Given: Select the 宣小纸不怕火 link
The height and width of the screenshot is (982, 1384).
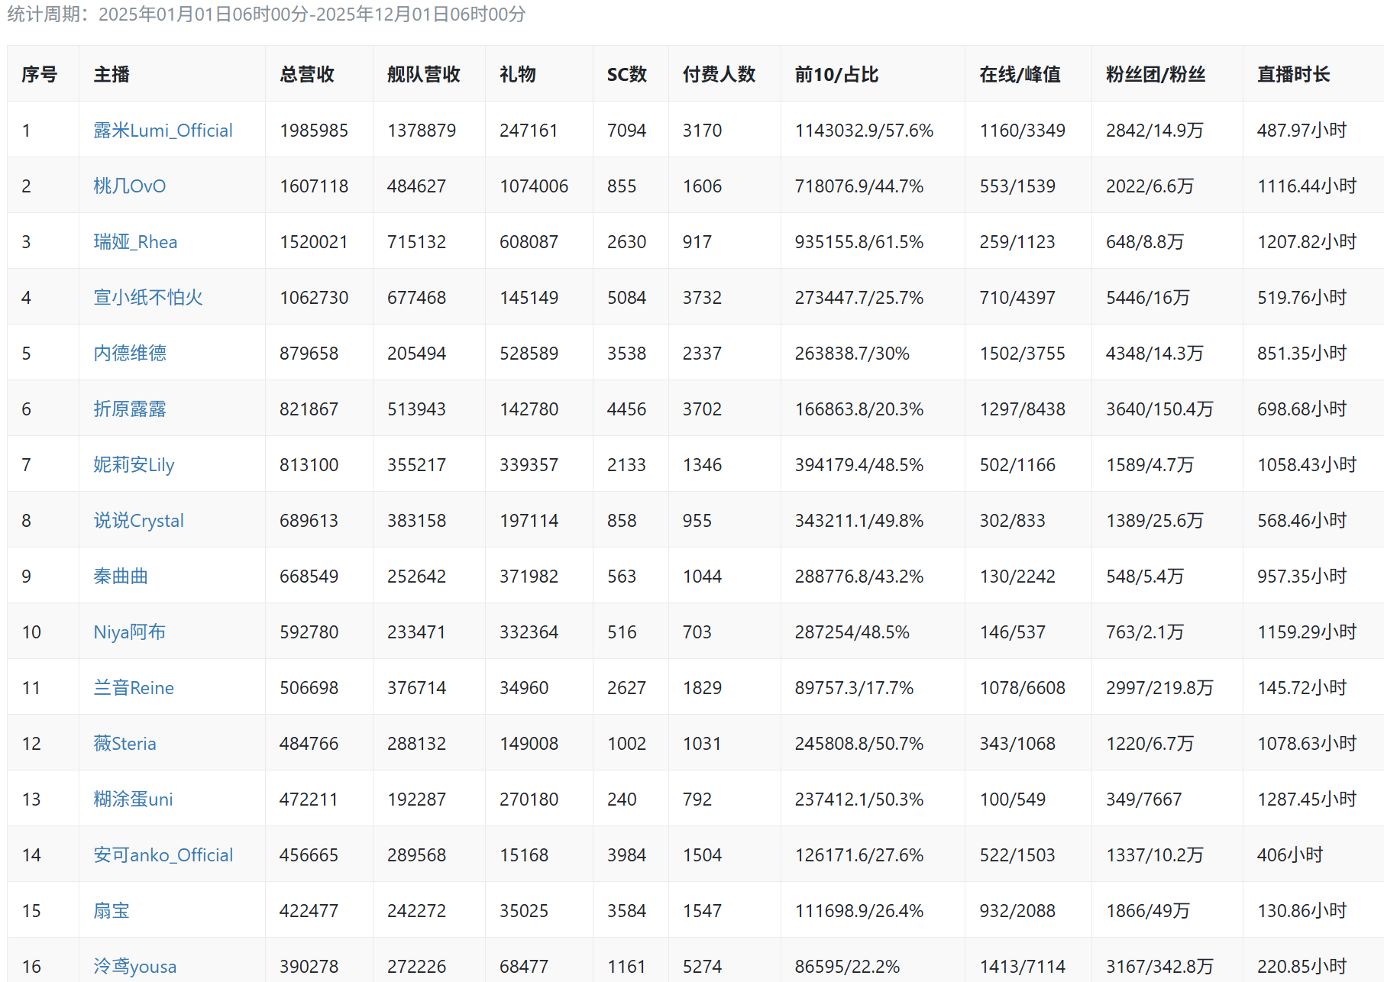Looking at the screenshot, I should (148, 298).
